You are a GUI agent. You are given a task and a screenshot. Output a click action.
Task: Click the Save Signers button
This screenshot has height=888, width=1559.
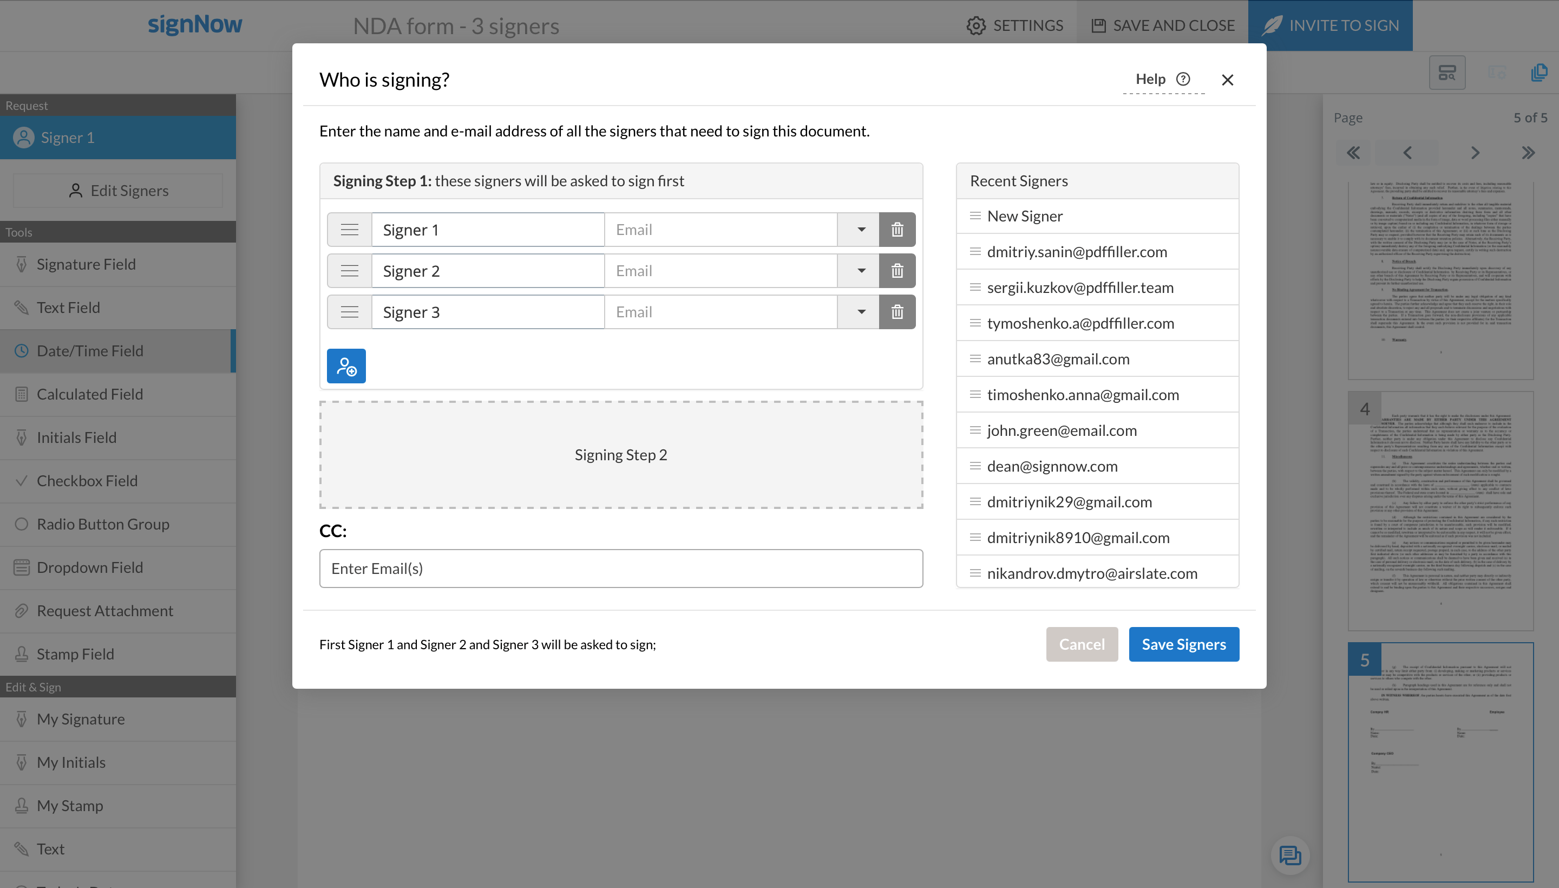click(x=1183, y=645)
